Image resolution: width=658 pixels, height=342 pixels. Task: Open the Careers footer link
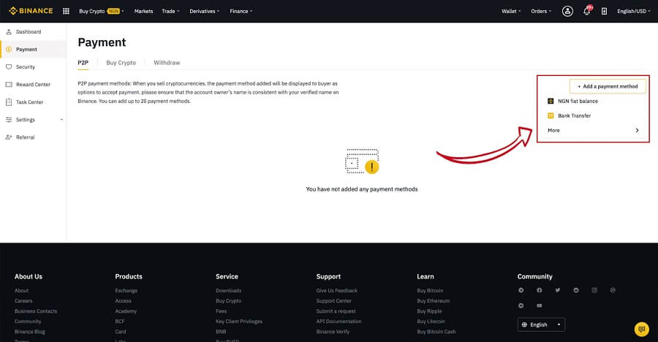[x=23, y=301]
